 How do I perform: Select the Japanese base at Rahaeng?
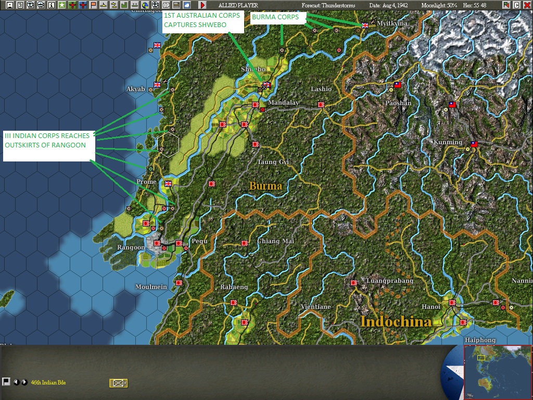coord(234,303)
